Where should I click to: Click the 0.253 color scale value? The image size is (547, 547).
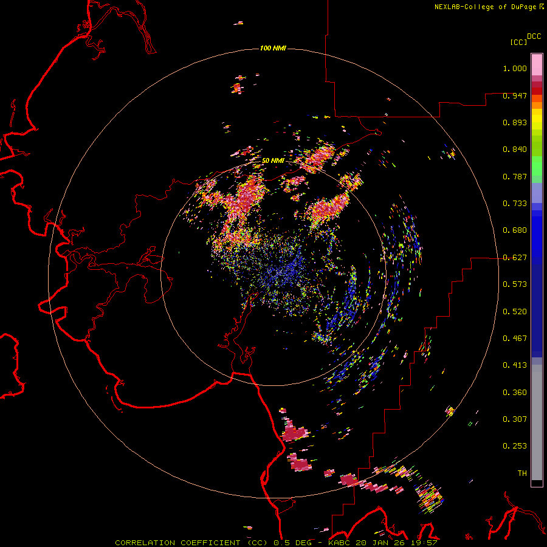click(x=515, y=446)
